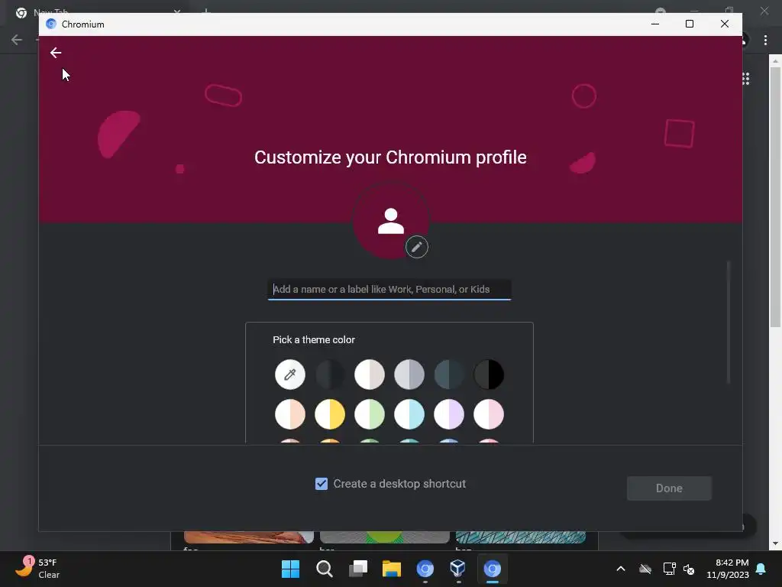Choose the black theme color
This screenshot has height=587, width=782.
[x=489, y=375]
